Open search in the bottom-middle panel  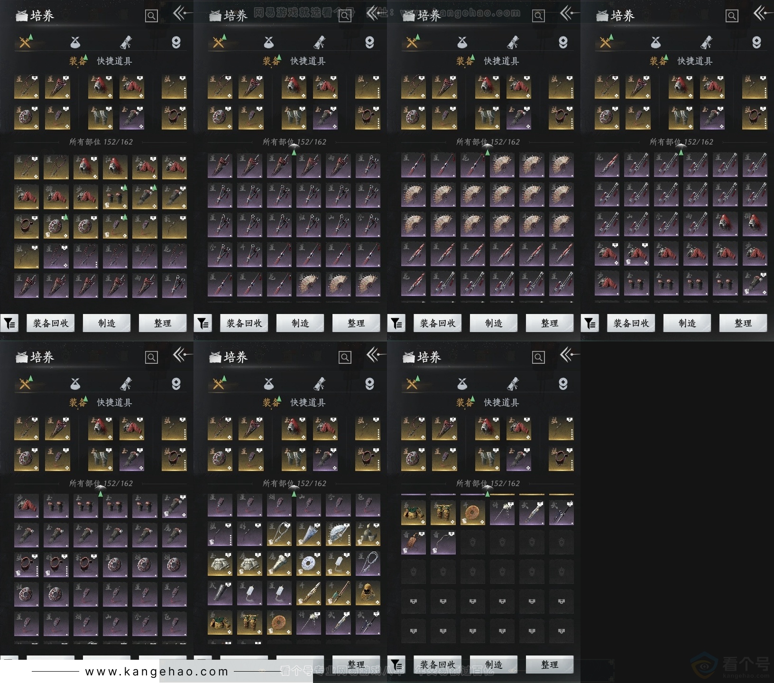345,358
